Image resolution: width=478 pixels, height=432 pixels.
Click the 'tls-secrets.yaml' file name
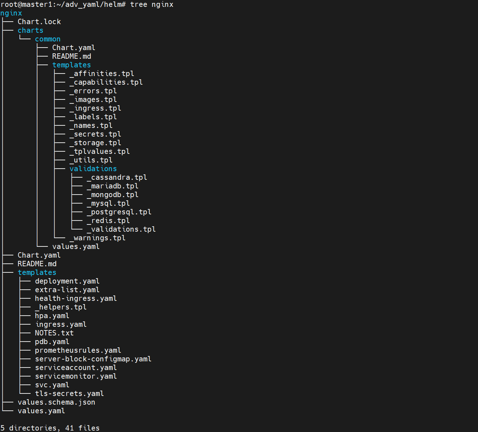coord(69,393)
